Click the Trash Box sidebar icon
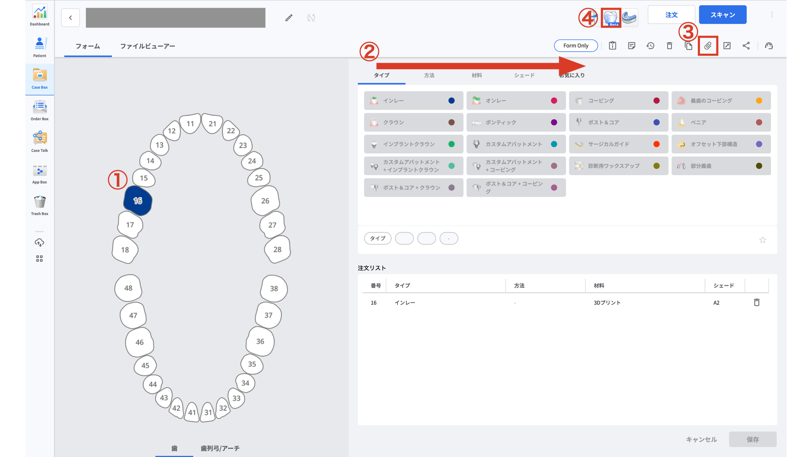Screen dimensions: 812x457 (39, 204)
